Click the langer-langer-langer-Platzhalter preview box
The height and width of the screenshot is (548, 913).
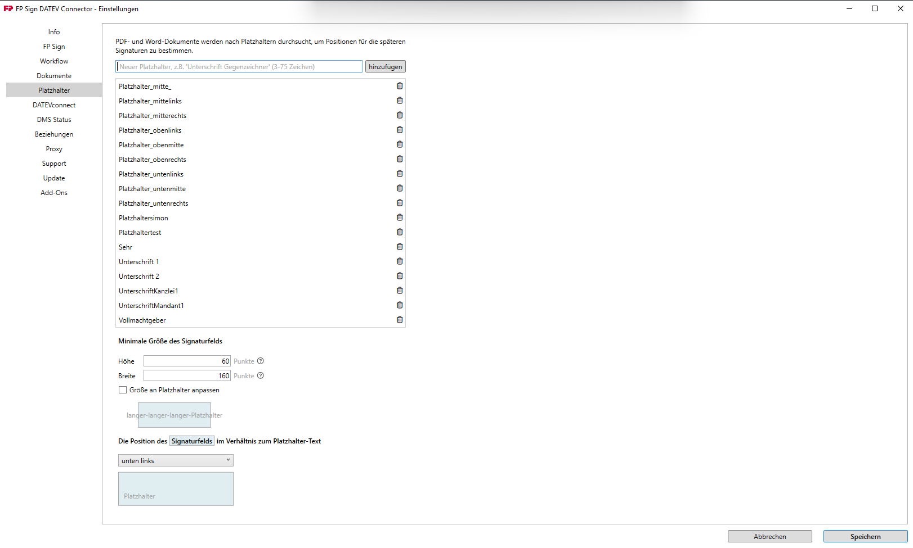click(174, 415)
